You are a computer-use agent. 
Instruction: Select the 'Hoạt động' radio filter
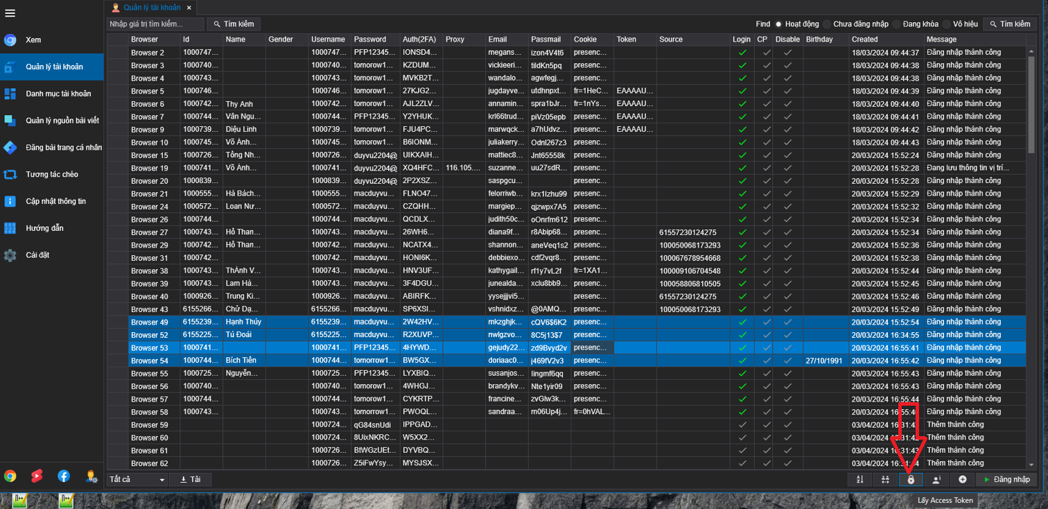pyautogui.click(x=779, y=24)
